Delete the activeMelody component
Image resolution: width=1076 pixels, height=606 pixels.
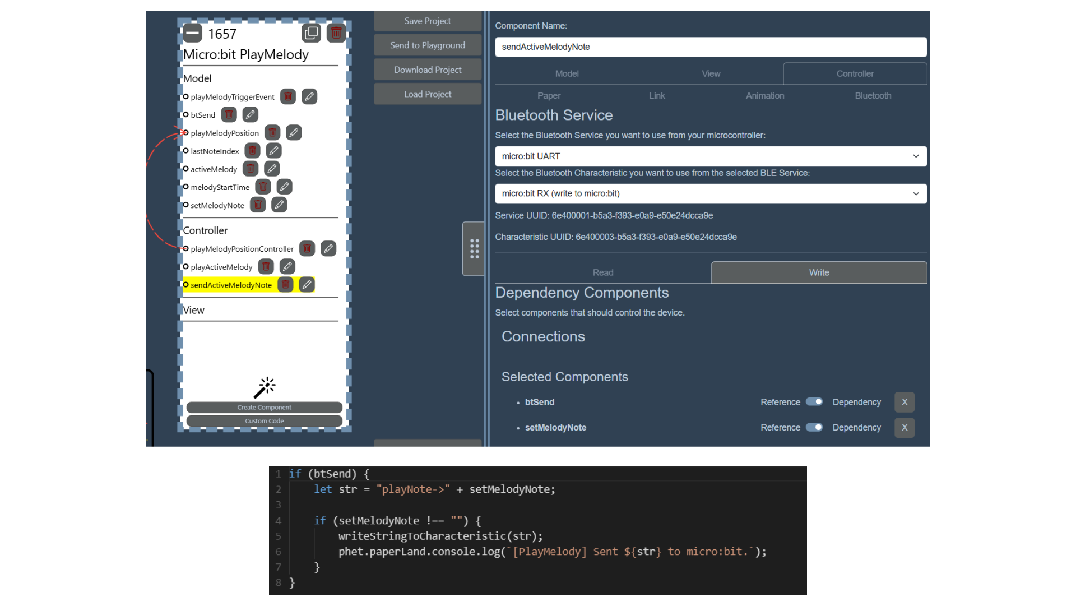(251, 168)
